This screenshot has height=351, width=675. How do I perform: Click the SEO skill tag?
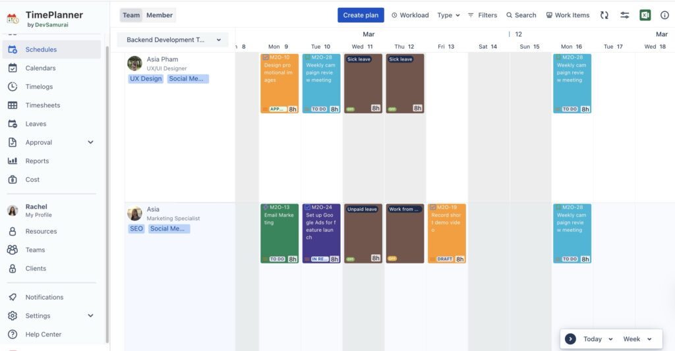136,229
